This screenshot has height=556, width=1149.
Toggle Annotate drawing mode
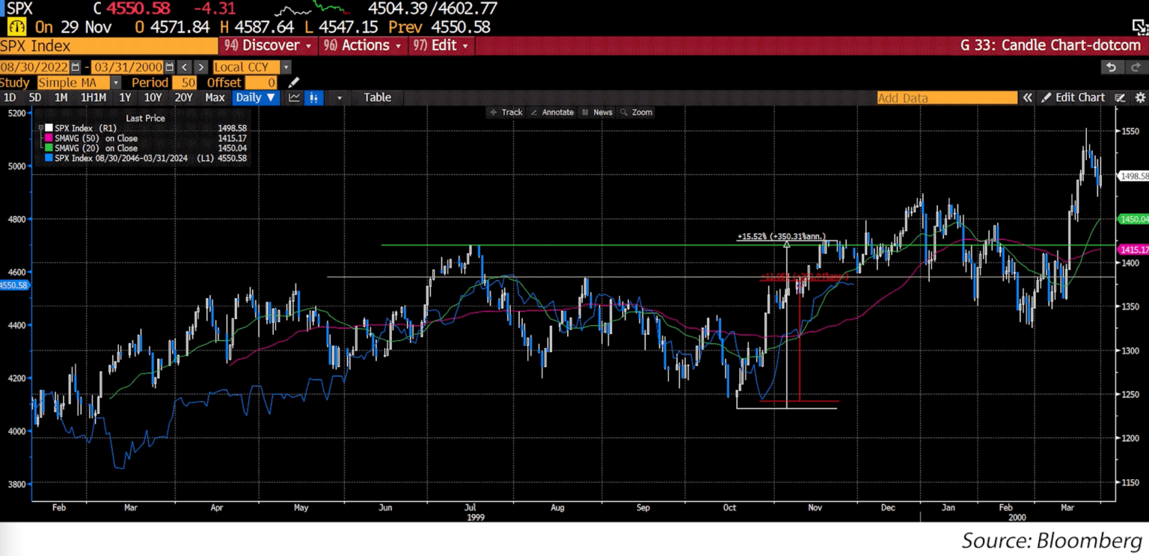coord(554,112)
